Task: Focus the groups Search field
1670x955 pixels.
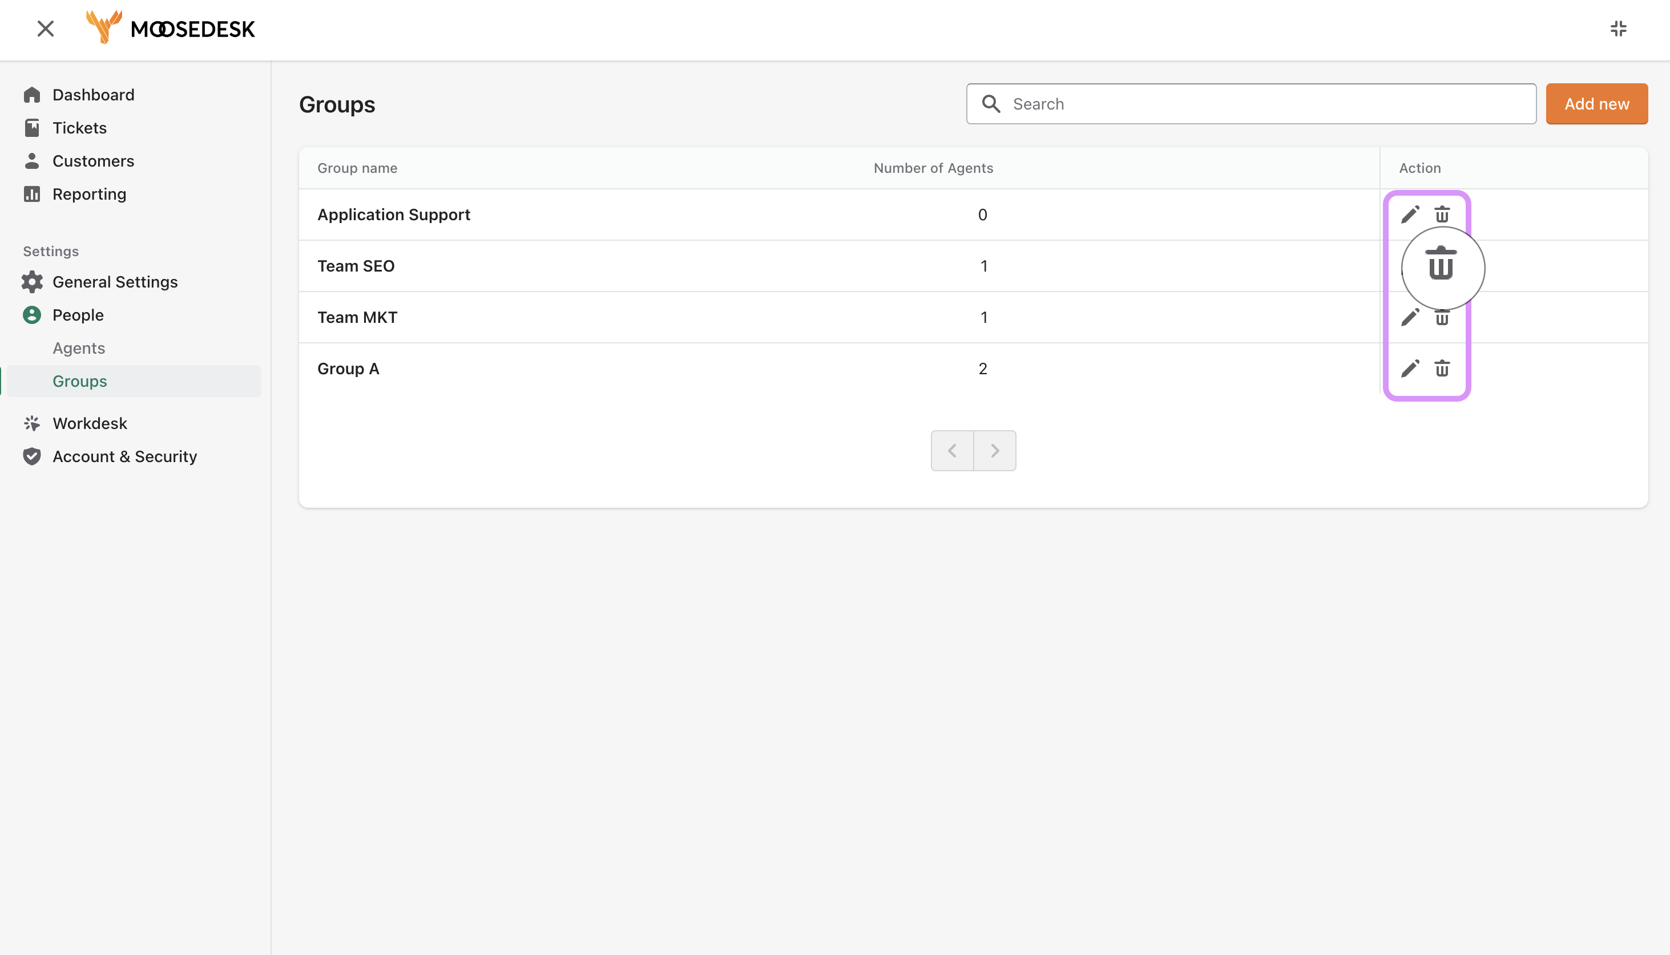Action: pyautogui.click(x=1251, y=104)
